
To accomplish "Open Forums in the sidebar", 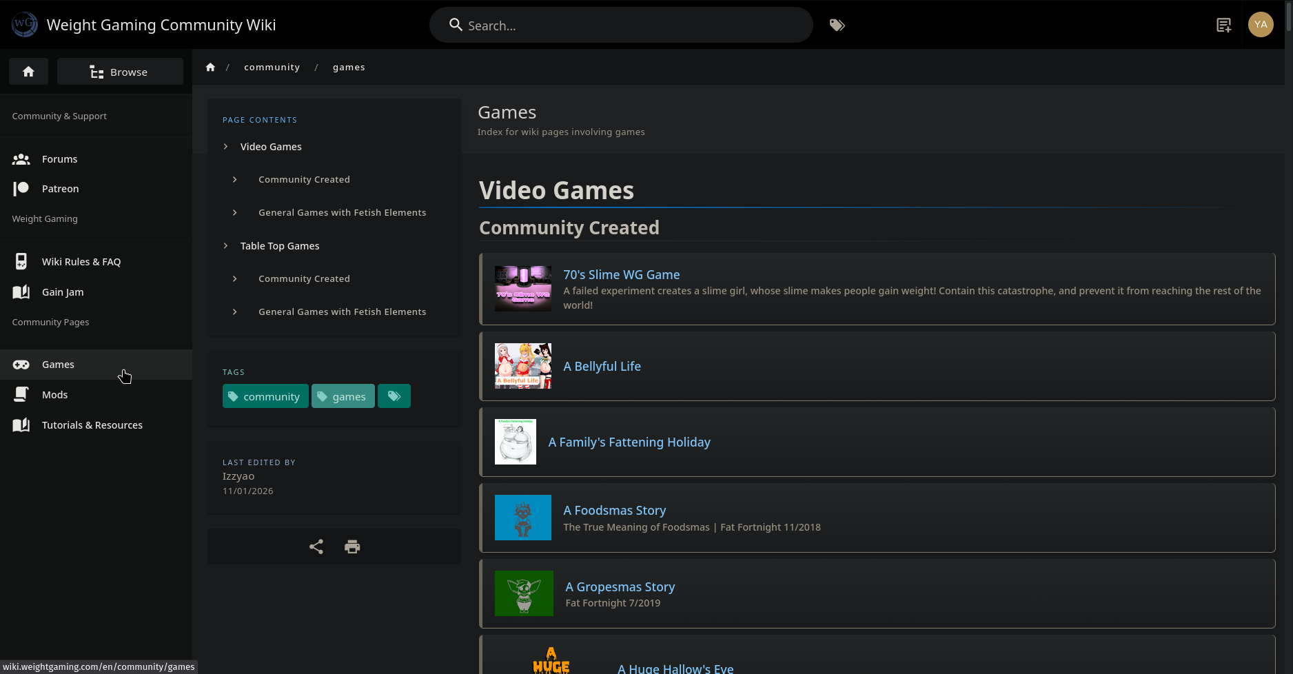I will pos(59,159).
